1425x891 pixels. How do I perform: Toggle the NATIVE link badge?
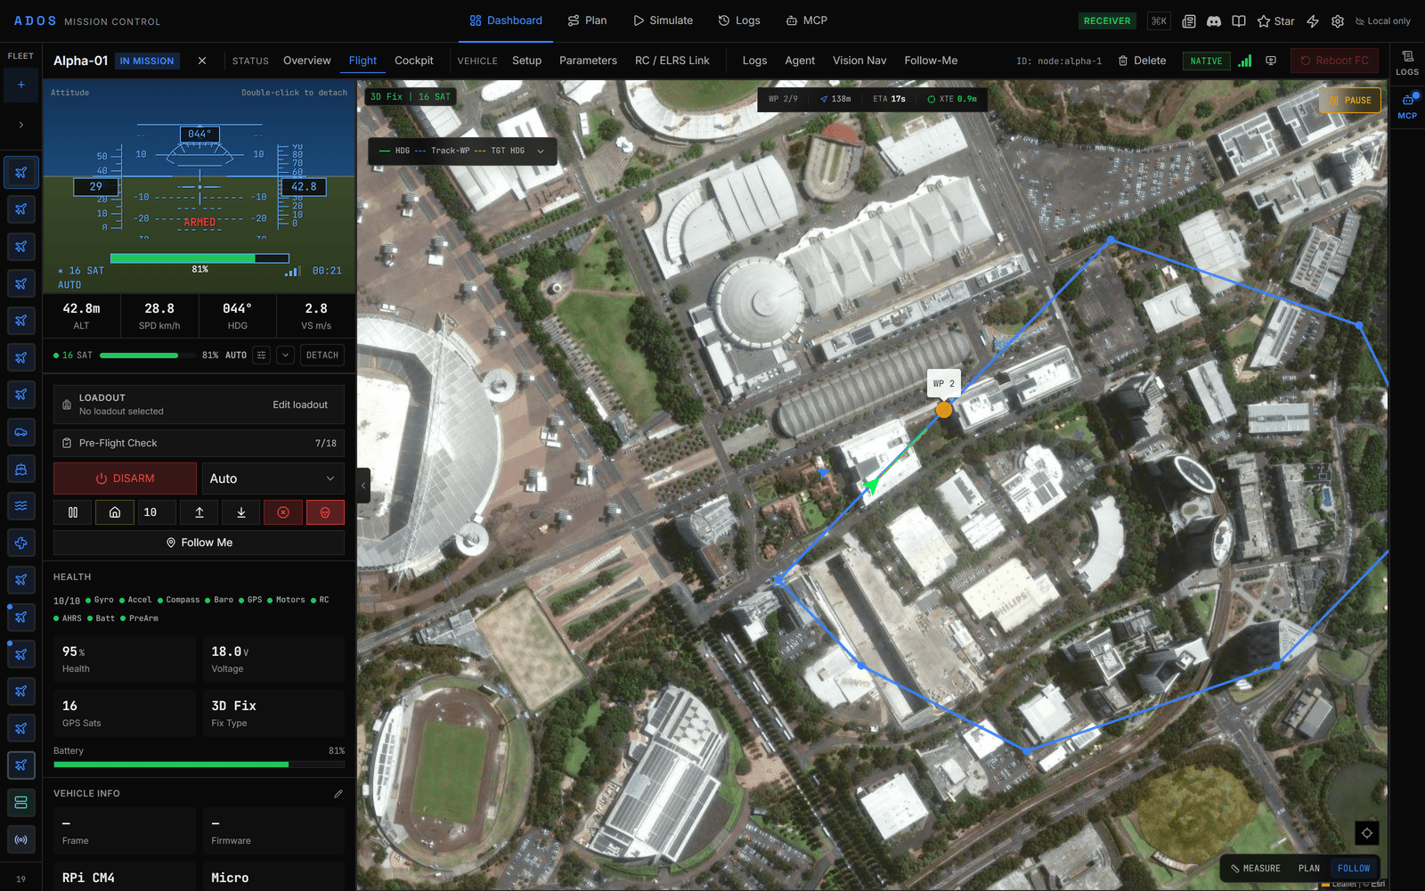pos(1206,61)
